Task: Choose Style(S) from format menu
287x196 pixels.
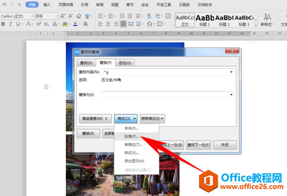Action: click(x=136, y=153)
